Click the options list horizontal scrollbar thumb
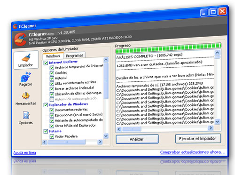The image size is (235, 175). pyautogui.click(x=67, y=142)
